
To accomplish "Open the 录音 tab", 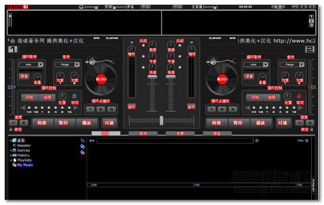I will pyautogui.click(x=217, y=134).
